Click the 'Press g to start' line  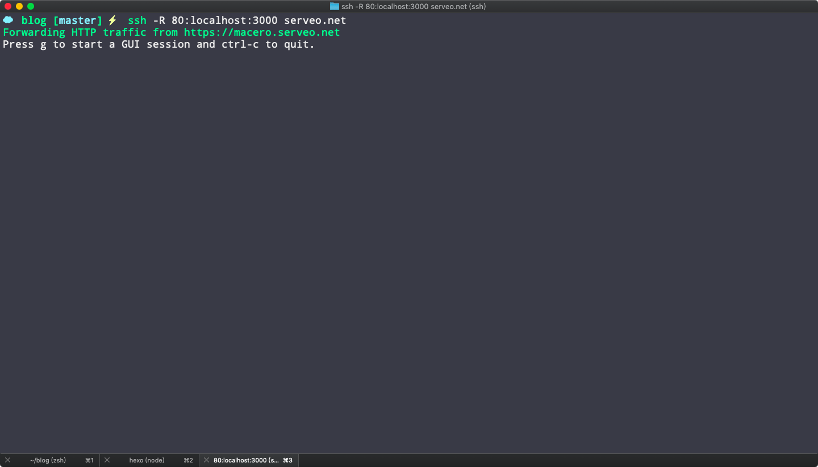tap(158, 44)
